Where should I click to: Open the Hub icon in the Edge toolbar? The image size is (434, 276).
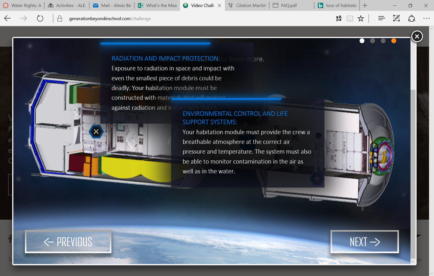382,18
